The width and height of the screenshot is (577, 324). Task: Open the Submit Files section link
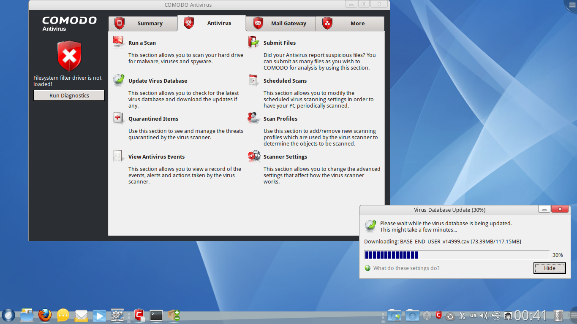[x=280, y=43]
